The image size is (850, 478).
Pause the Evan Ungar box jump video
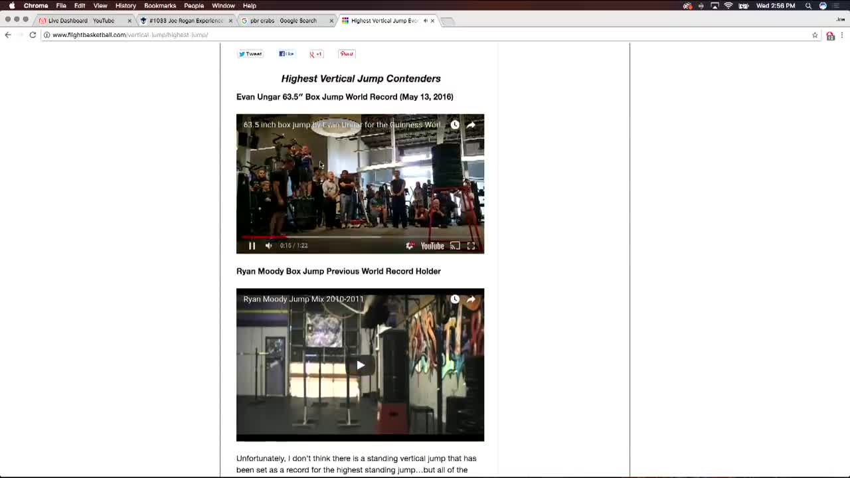tap(252, 246)
